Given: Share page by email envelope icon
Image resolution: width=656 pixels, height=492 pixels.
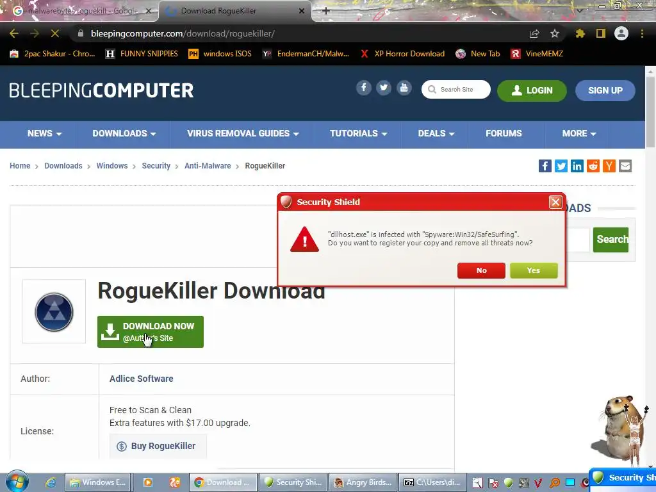Looking at the screenshot, I should (625, 166).
